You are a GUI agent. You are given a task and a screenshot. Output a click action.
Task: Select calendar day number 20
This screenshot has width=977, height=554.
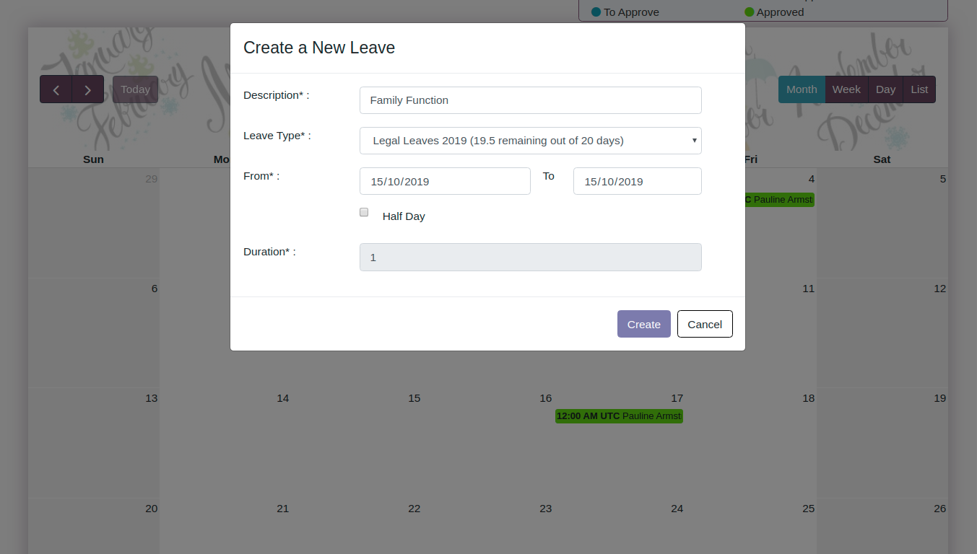point(151,509)
